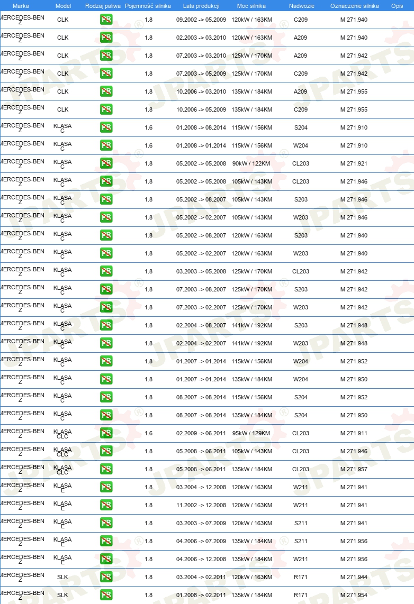This screenshot has width=414, height=604.
Task: Click production years 11.2002 -> 12.2008
Action: 201,505
